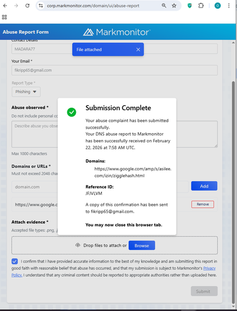Click the upload cloud icon in the drop zone
The width and height of the screenshot is (237, 311).
[78, 245]
